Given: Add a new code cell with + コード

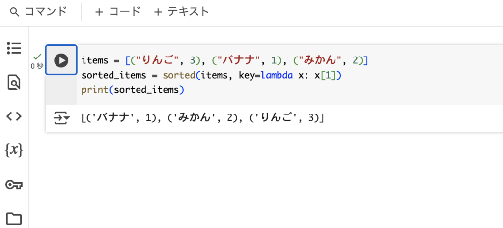Looking at the screenshot, I should [x=117, y=12].
